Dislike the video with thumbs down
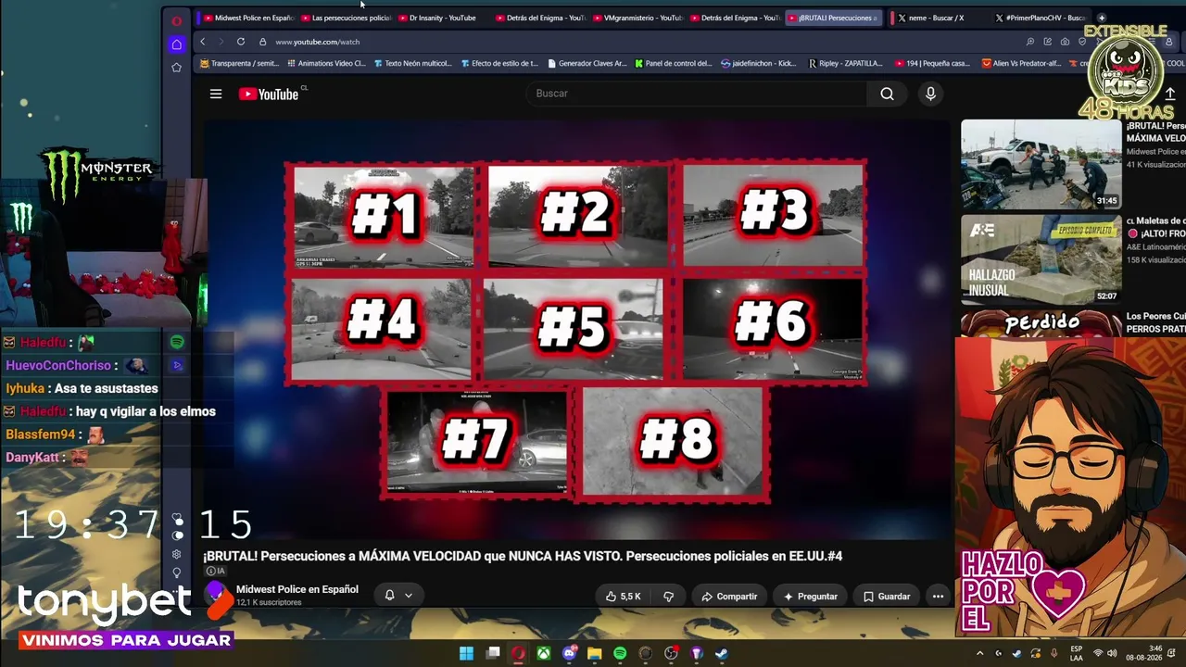Image resolution: width=1186 pixels, height=667 pixels. 668,597
